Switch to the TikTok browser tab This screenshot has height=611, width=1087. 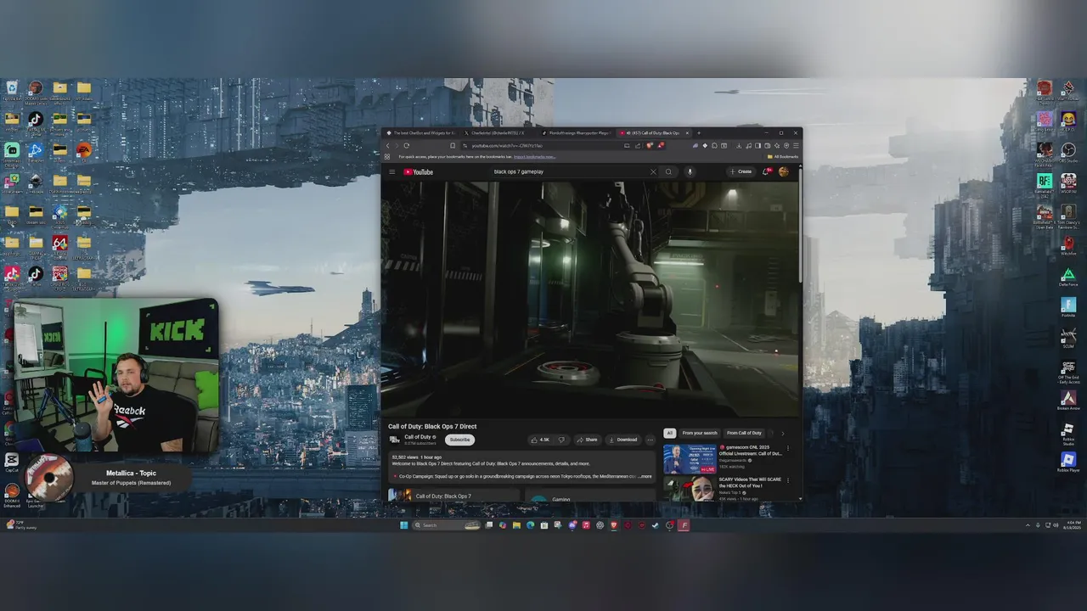[x=576, y=133]
